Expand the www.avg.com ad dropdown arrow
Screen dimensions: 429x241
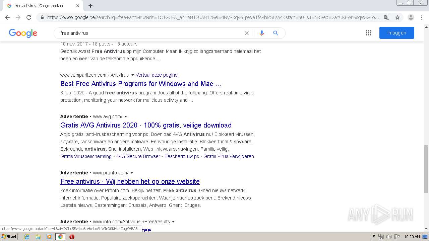point(126,116)
